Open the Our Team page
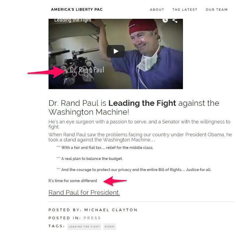 (x=216, y=10)
